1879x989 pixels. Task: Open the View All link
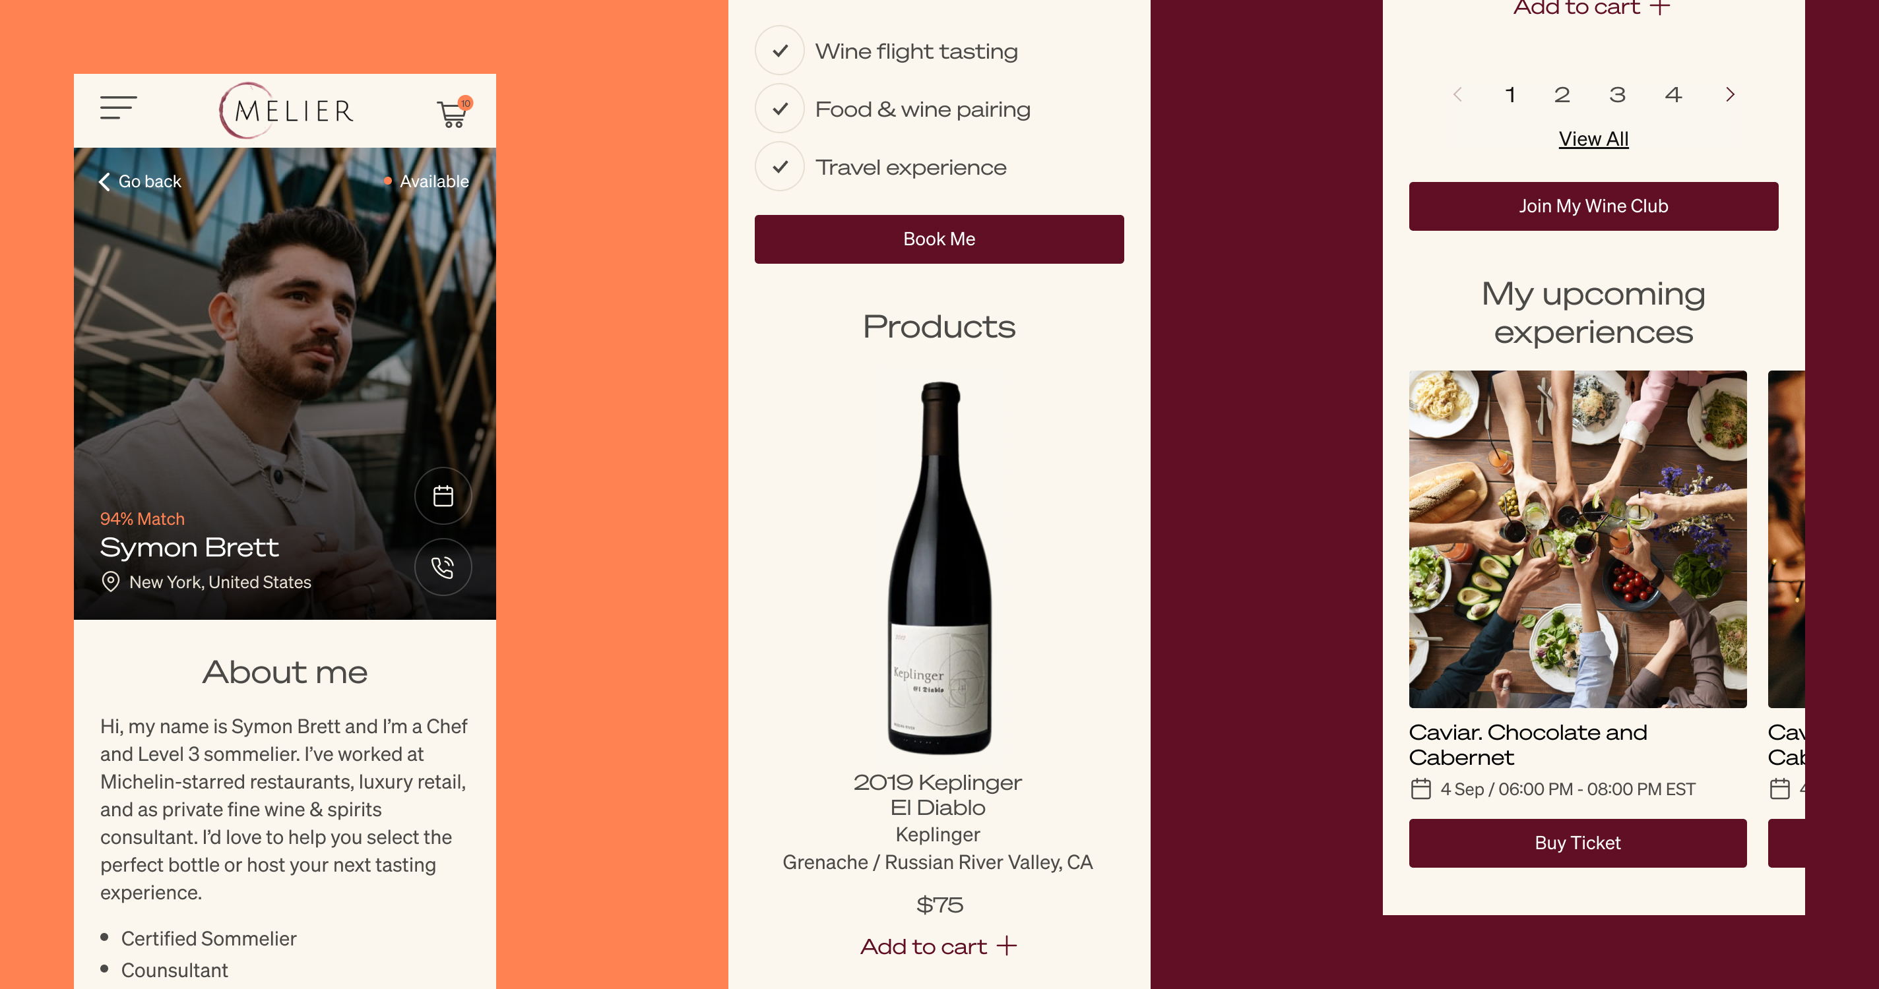1593,139
